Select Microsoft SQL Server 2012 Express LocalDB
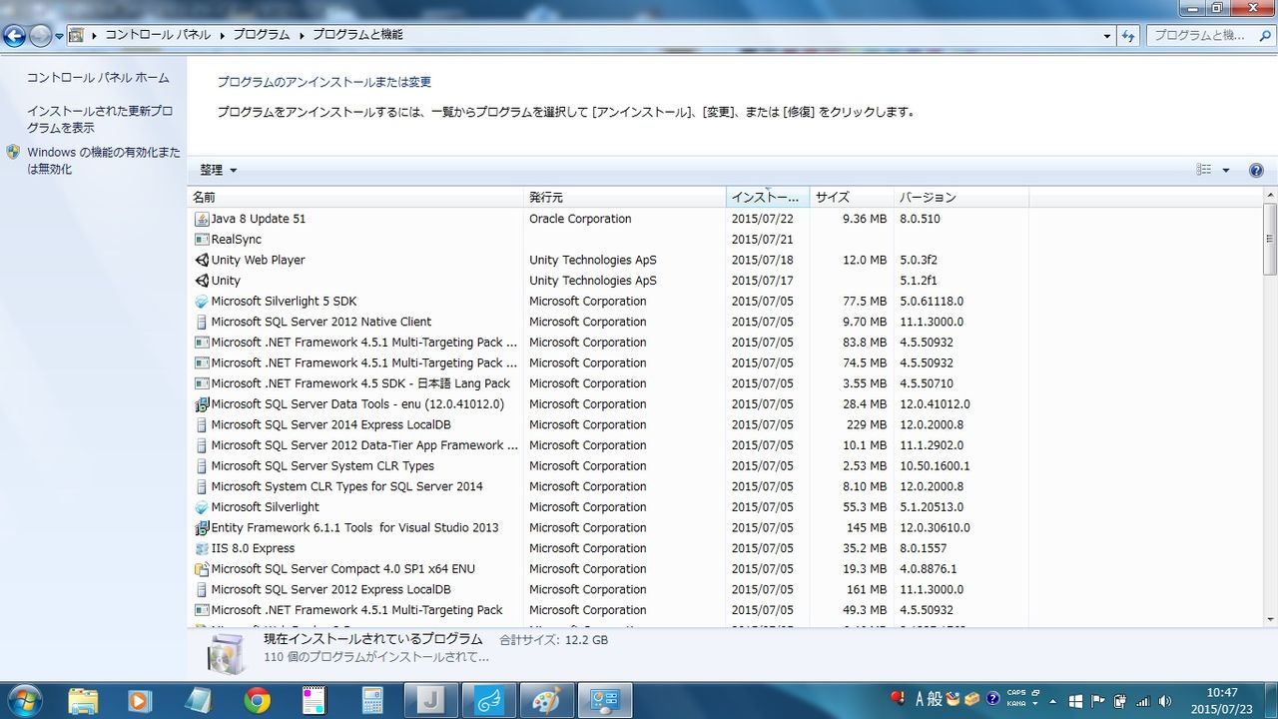Image resolution: width=1278 pixels, height=719 pixels. click(x=610, y=589)
